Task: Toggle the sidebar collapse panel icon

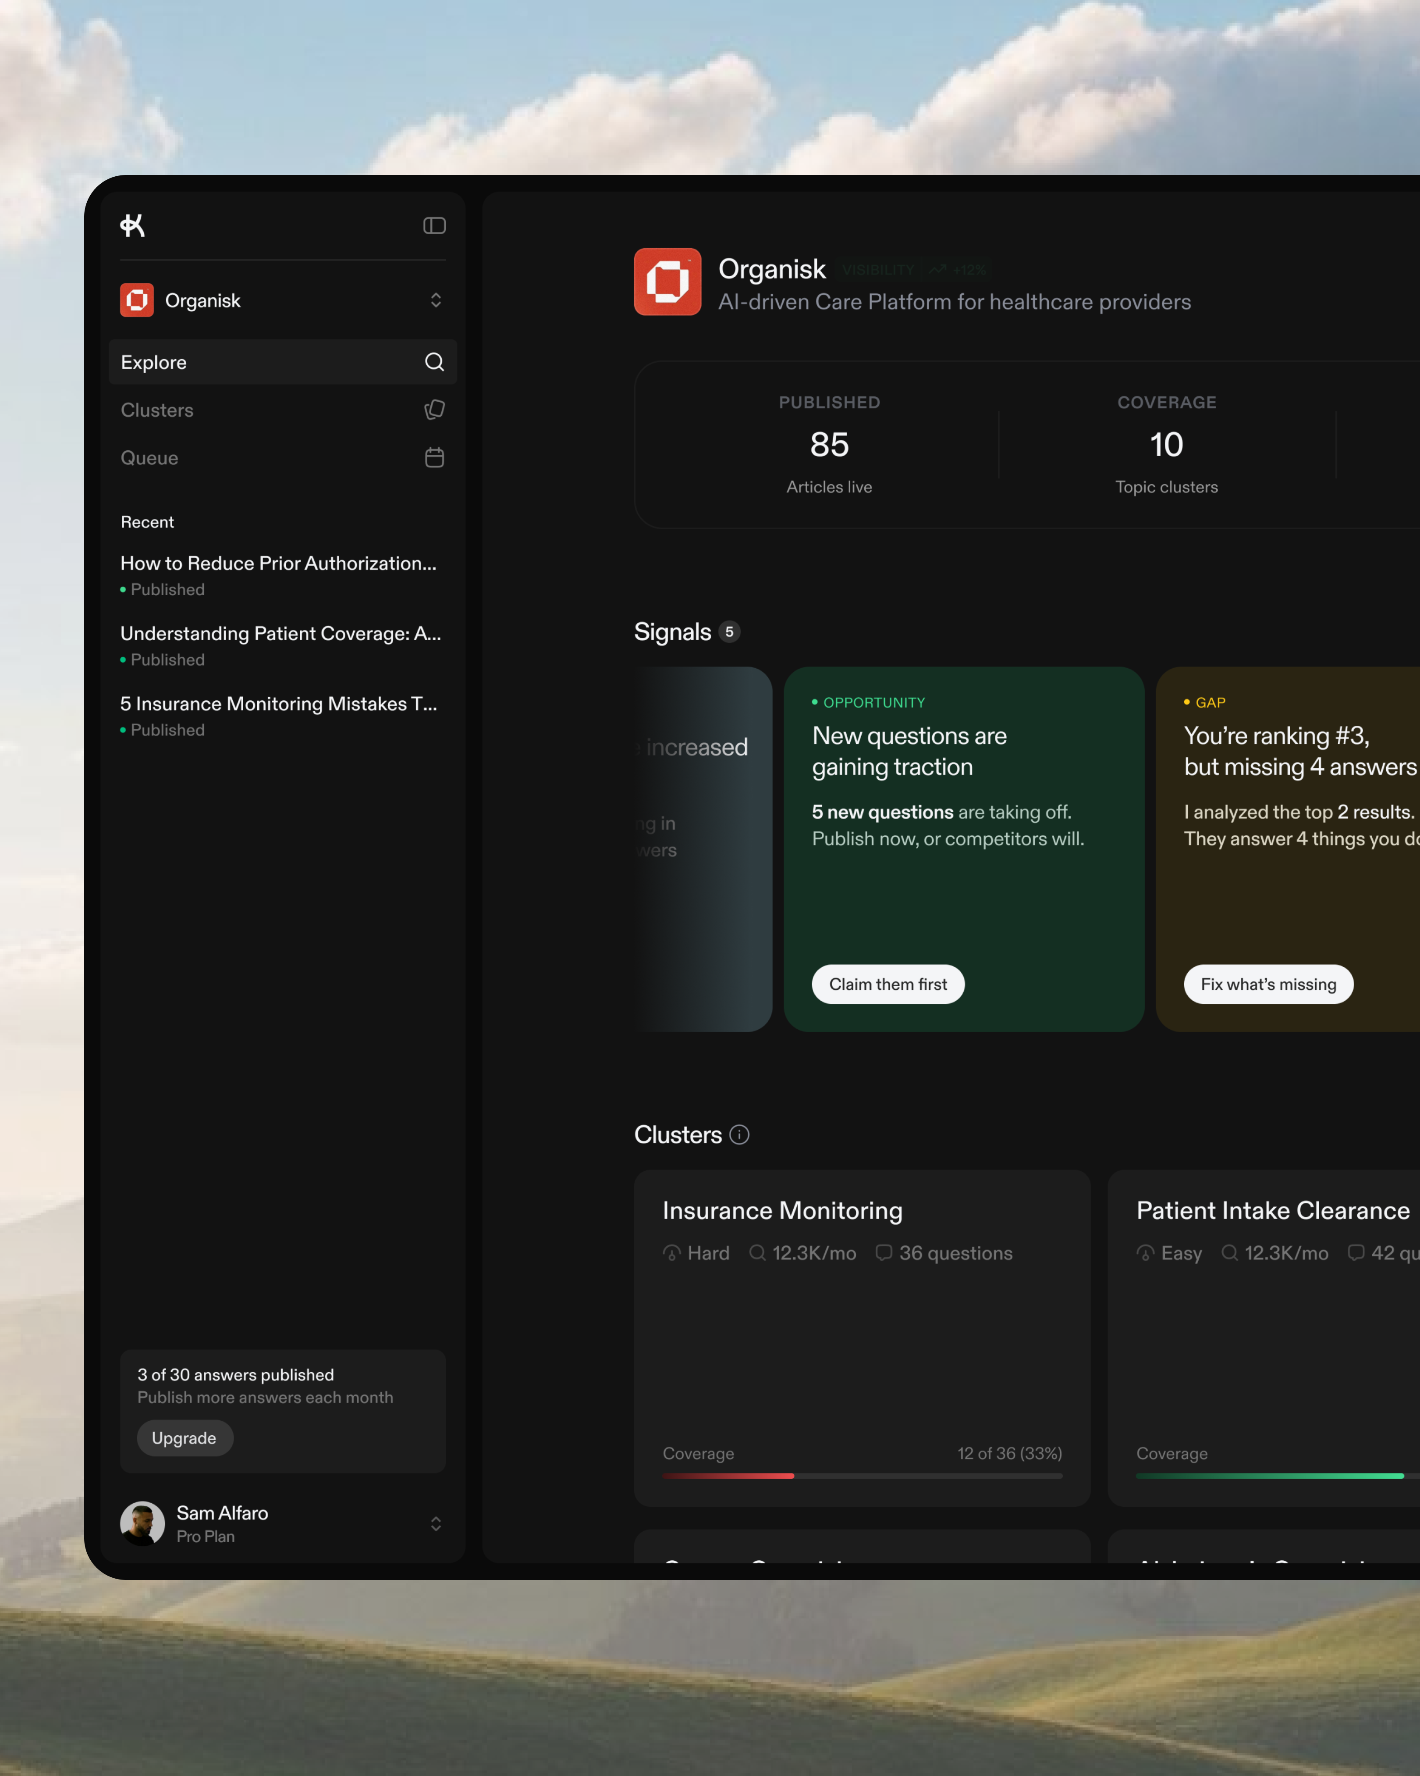Action: (434, 226)
